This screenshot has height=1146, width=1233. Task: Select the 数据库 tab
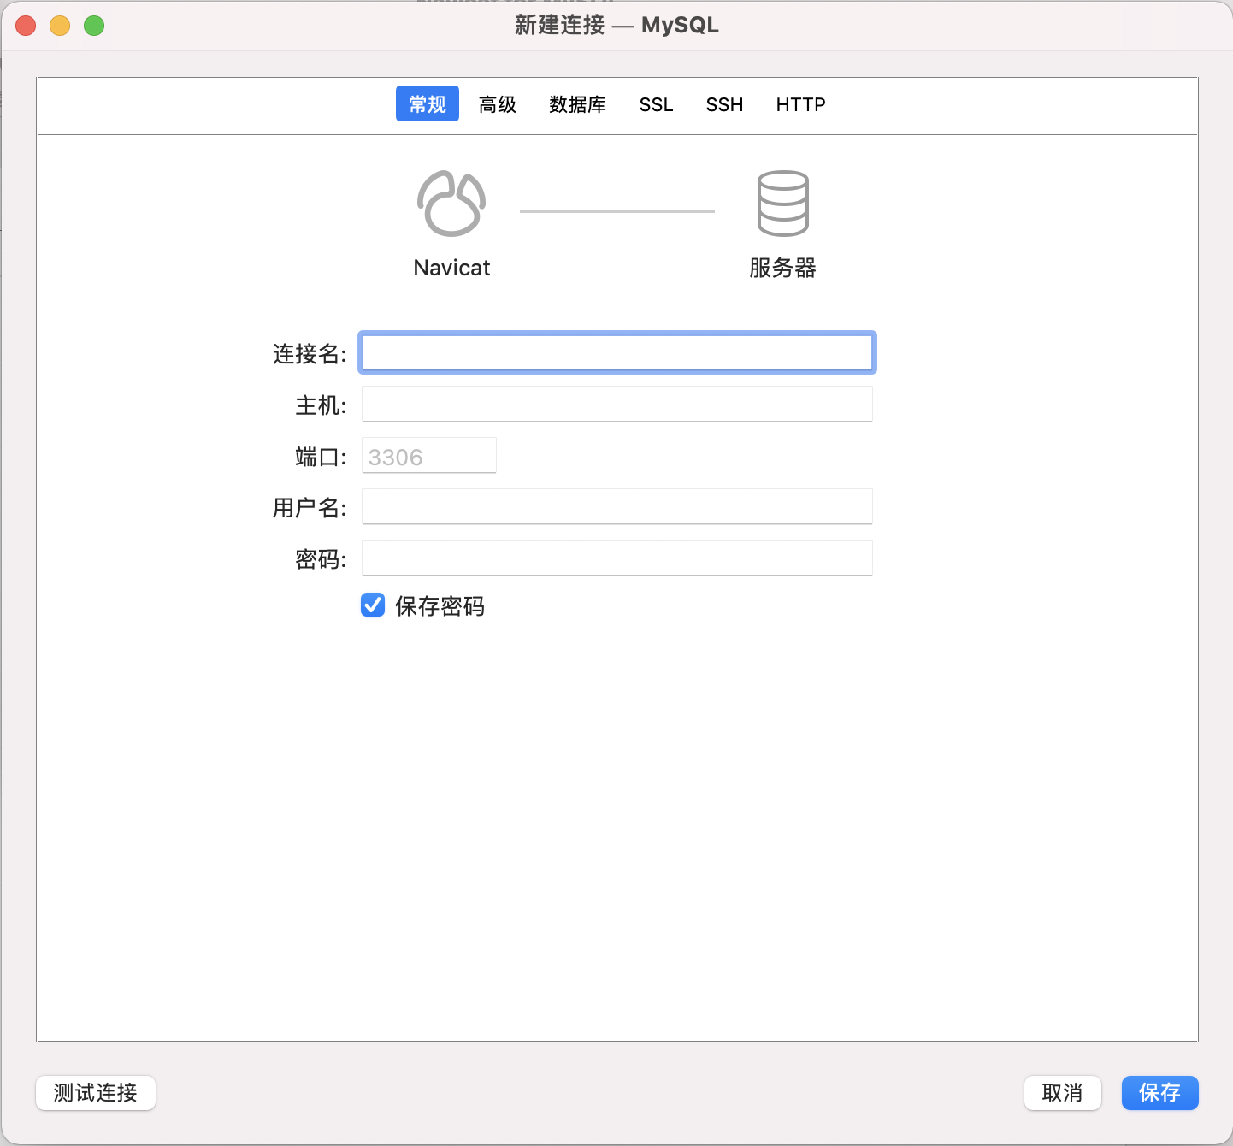pyautogui.click(x=578, y=104)
